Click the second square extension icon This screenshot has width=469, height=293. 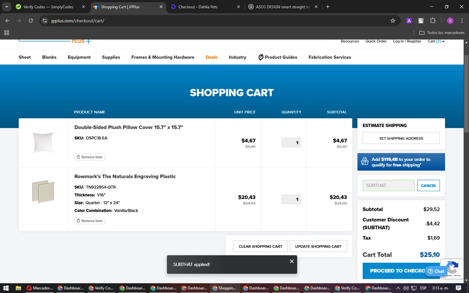(x=421, y=21)
